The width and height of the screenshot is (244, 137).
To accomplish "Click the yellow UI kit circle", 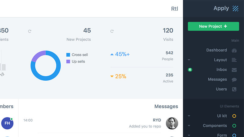I will pyautogui.click(x=234, y=116).
